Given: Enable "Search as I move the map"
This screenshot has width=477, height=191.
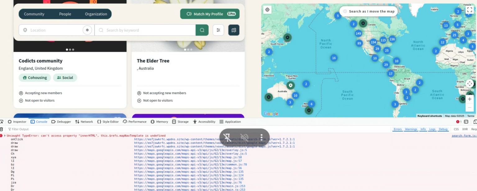Looking at the screenshot, I should click(345, 11).
